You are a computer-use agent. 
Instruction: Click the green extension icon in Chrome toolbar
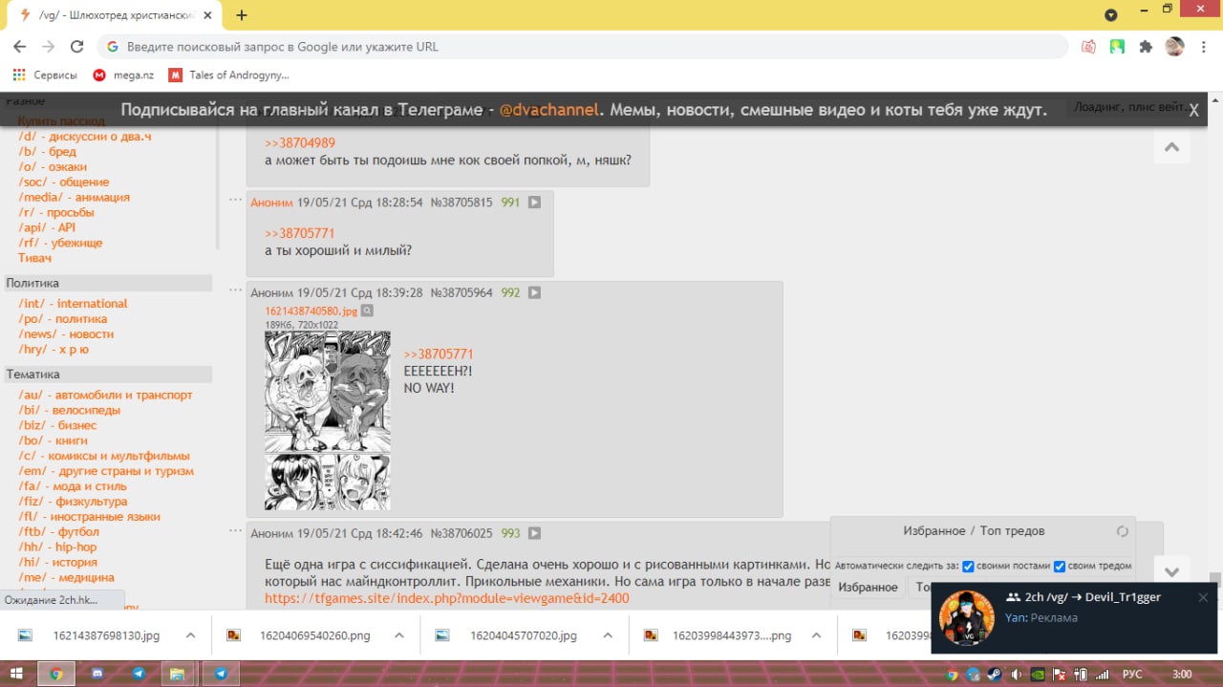(x=1117, y=46)
